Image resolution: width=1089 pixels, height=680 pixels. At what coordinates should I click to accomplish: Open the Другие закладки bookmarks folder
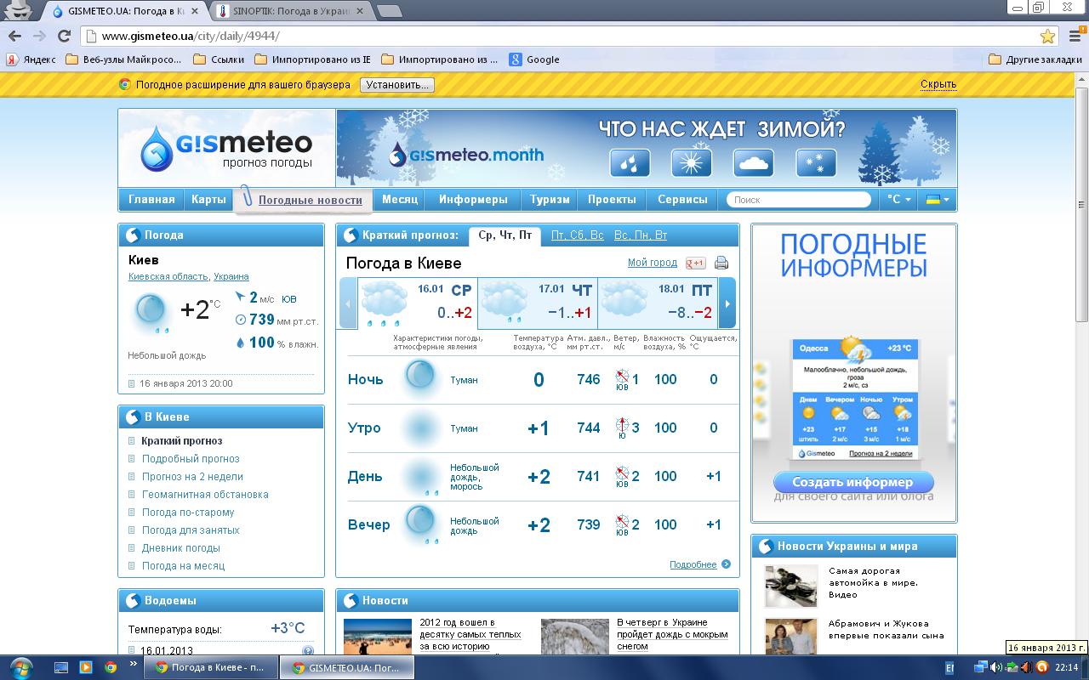pyautogui.click(x=1036, y=59)
